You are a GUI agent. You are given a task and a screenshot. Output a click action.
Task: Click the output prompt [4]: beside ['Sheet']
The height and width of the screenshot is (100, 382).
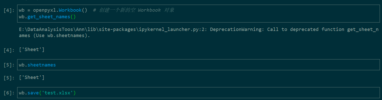pos(9,50)
